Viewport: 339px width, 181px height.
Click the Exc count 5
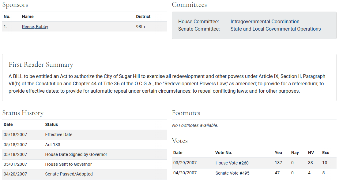tap(323, 173)
